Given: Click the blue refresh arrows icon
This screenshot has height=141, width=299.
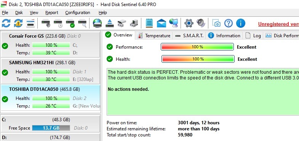Looking at the screenshot, I should (x=6, y=23).
